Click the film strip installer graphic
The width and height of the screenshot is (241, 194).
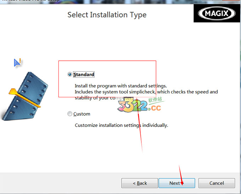click(25, 96)
